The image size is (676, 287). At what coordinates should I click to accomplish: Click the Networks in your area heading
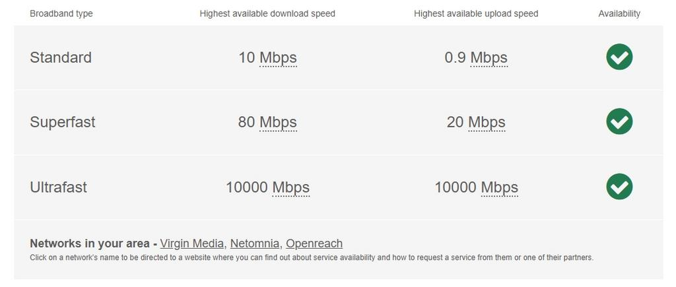tap(90, 243)
